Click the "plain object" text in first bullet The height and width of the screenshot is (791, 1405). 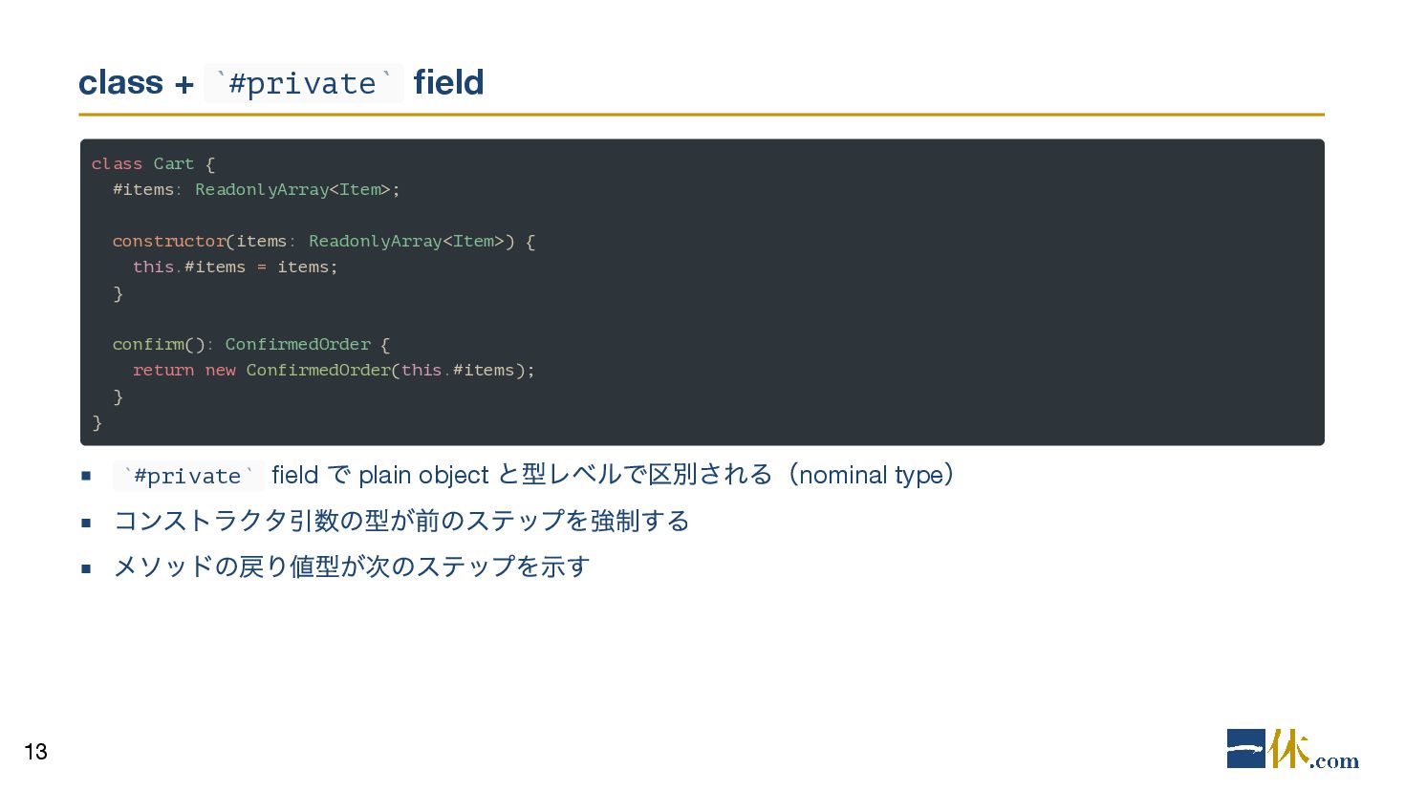click(x=423, y=475)
